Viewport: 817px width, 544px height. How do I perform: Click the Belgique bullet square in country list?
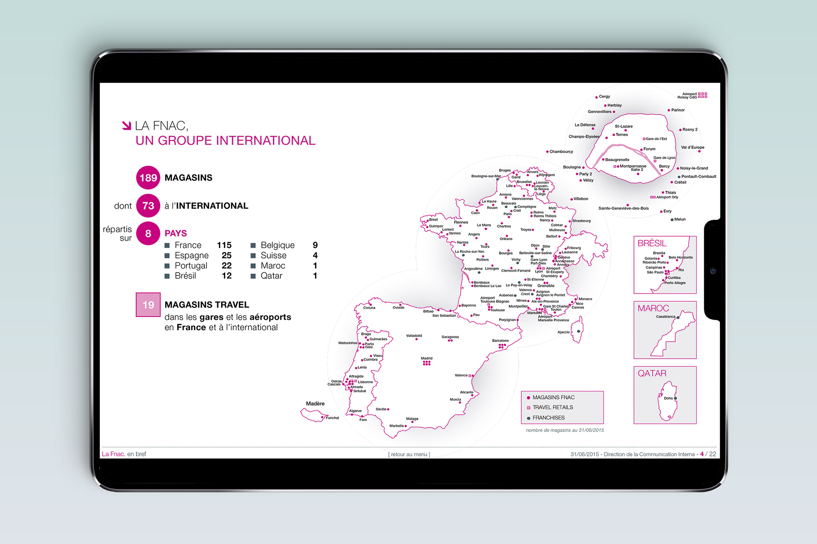point(253,245)
